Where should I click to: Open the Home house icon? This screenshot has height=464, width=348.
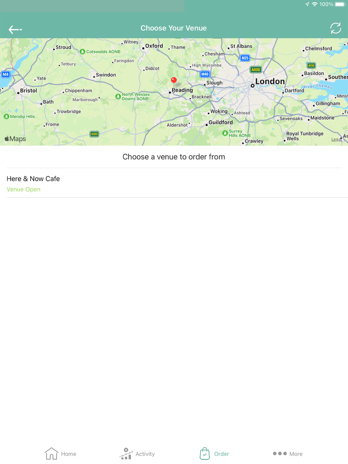(x=51, y=454)
